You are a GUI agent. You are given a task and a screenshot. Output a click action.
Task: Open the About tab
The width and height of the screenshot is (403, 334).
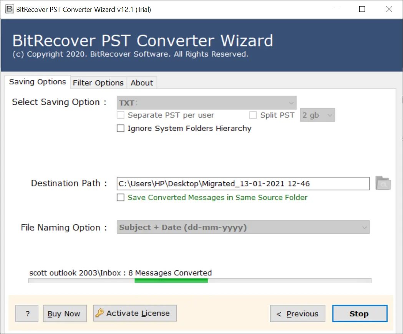pos(142,83)
